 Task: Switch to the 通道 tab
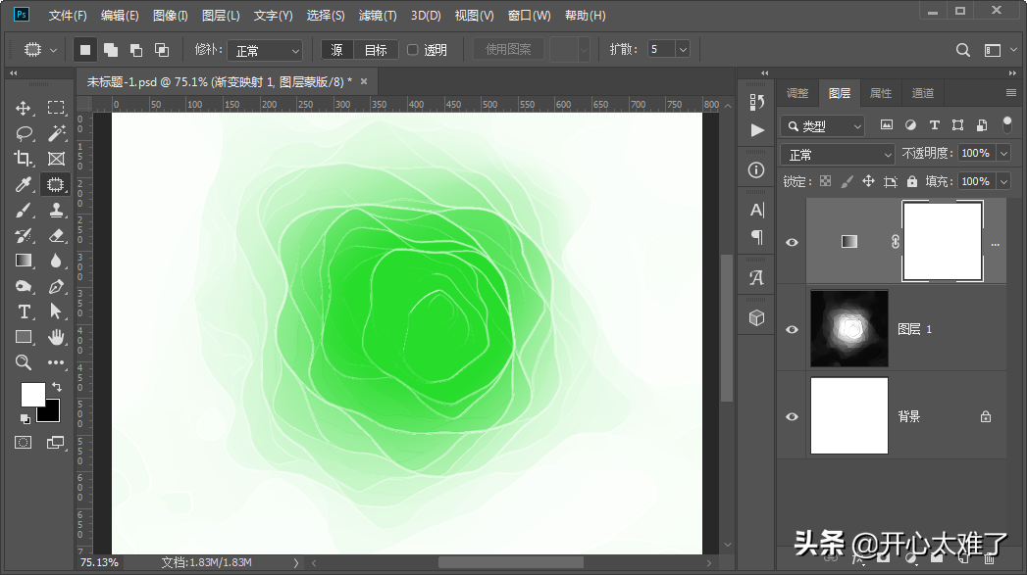[x=922, y=93]
